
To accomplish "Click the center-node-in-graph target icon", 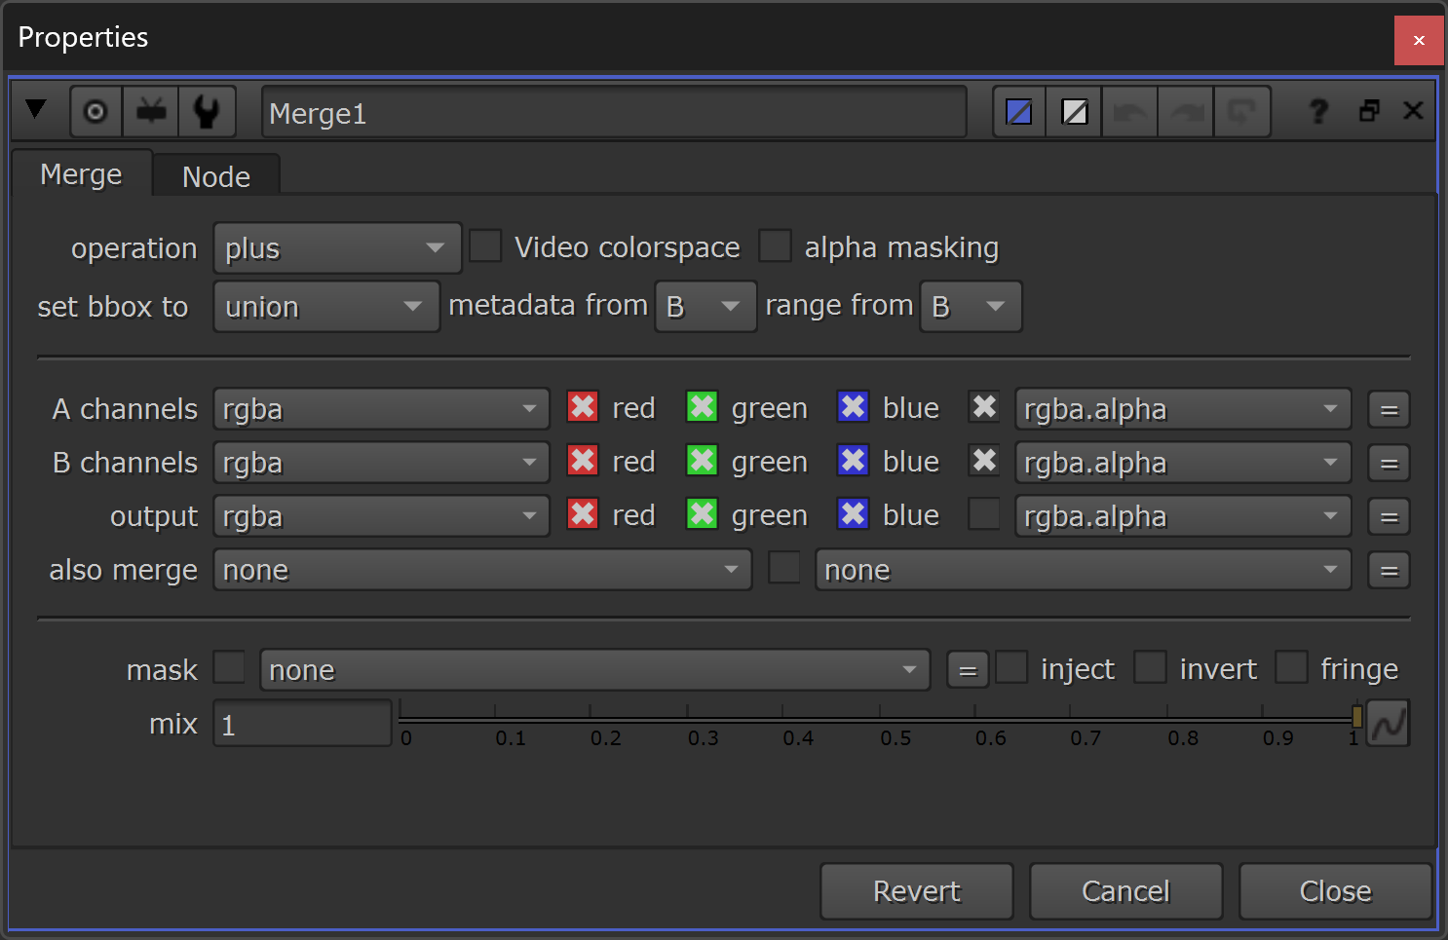I will (95, 112).
